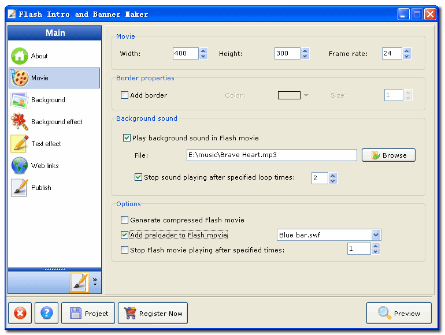Open the Blue bar.swf preloader dropdown

point(376,235)
